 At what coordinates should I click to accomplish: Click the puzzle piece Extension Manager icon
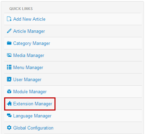coord(9,104)
